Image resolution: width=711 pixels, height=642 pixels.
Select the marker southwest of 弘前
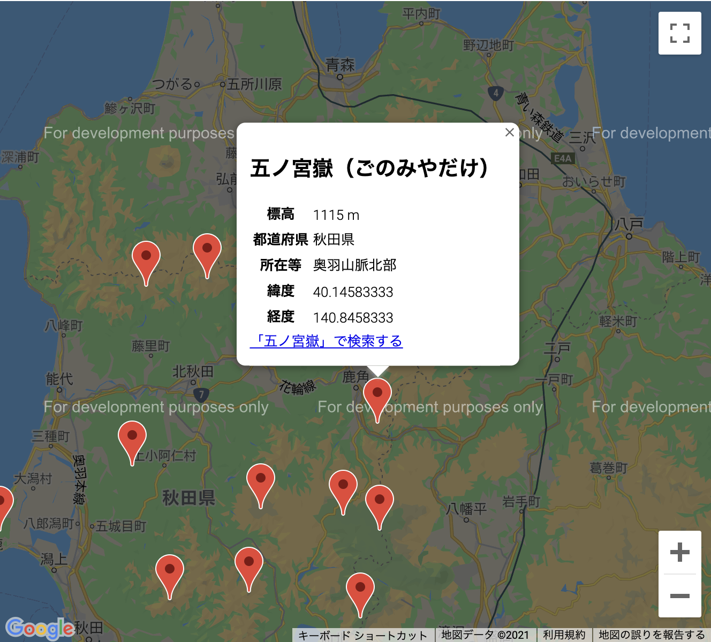tap(208, 249)
